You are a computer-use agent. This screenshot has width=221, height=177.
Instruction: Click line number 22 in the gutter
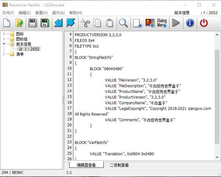click(69, 136)
